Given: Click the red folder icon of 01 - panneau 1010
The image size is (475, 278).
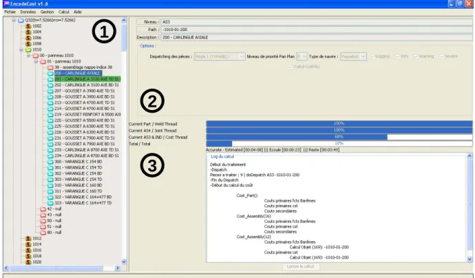Looking at the screenshot, I should pos(43,61).
